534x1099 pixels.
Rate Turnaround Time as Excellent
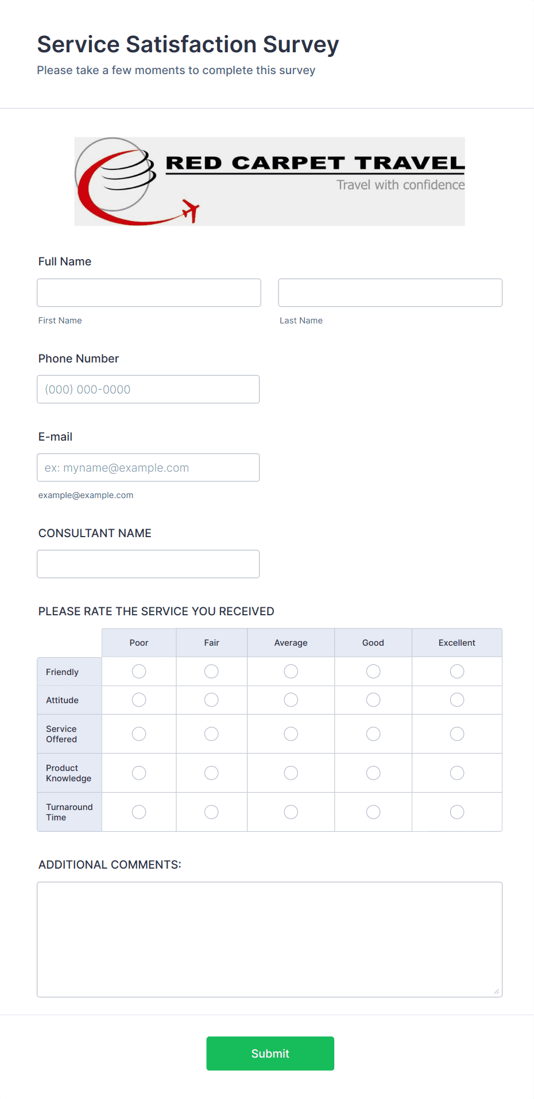456,812
